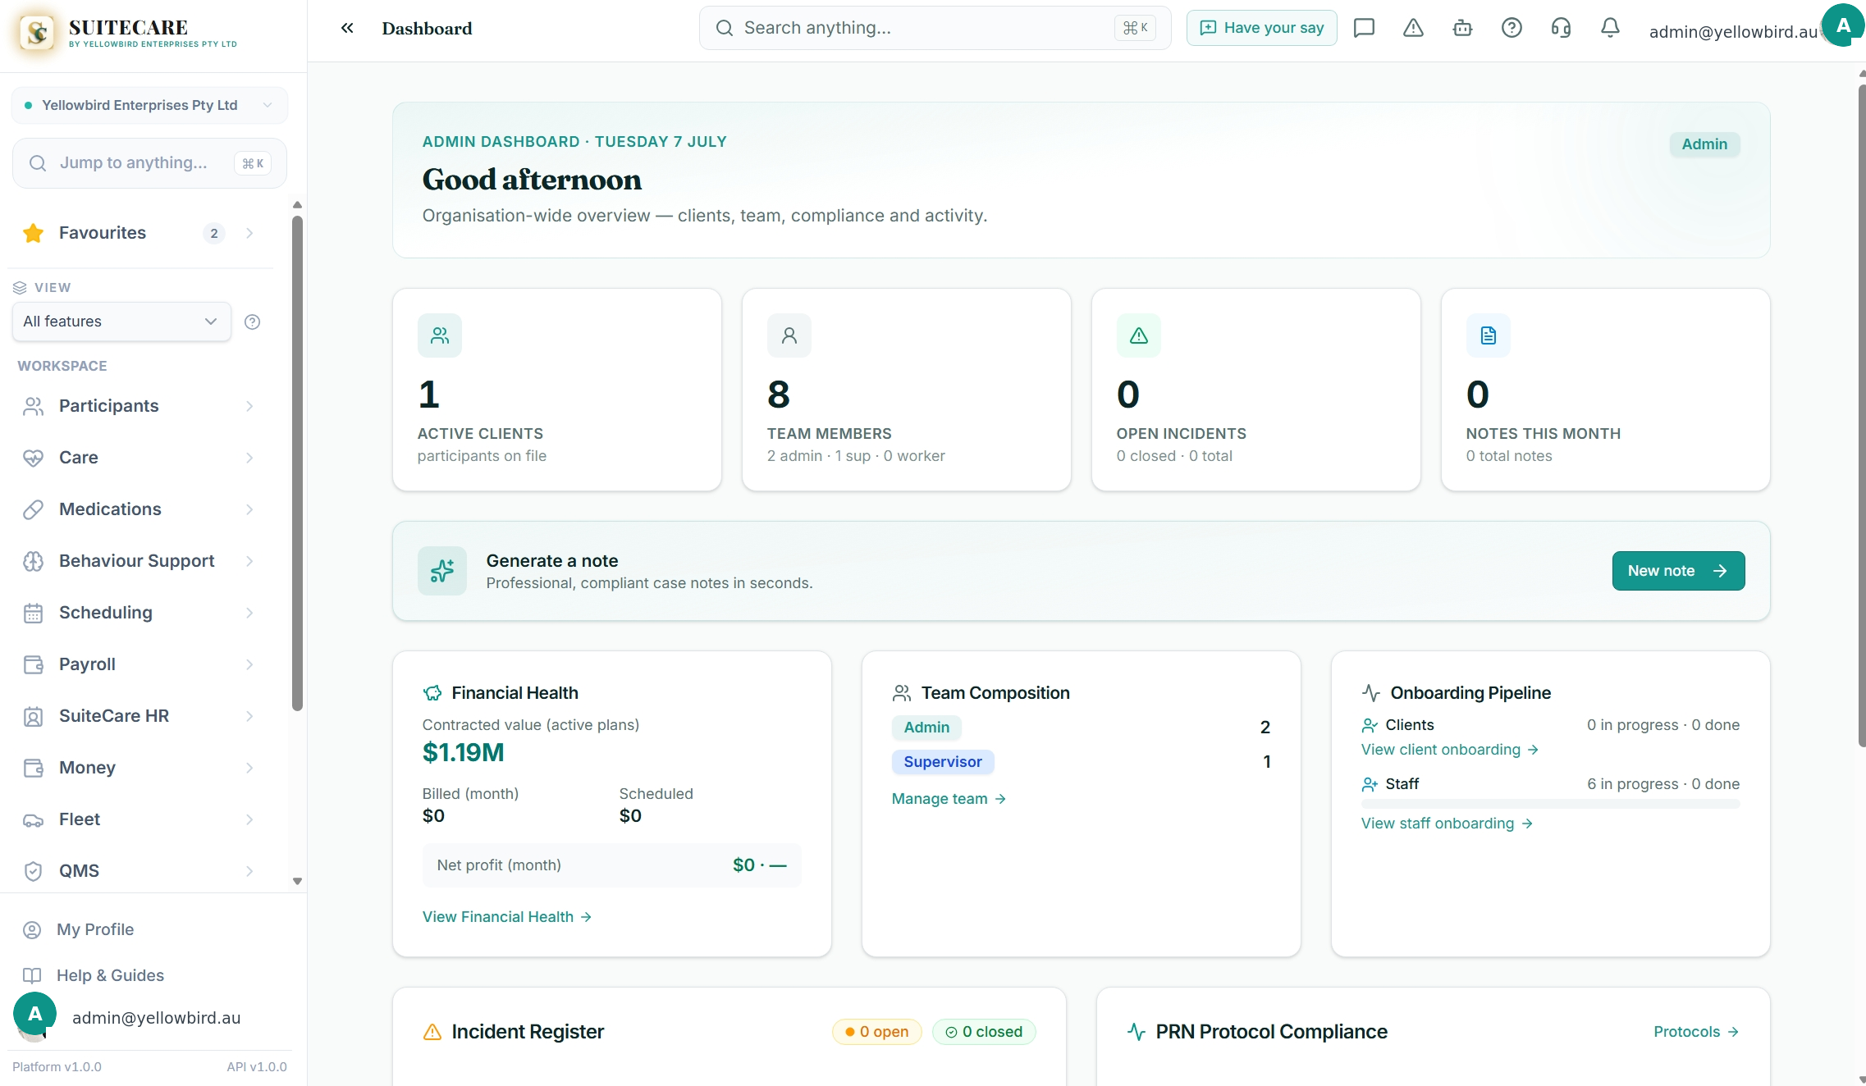Open the AI bot assistant icon
Viewport: 1866px width, 1086px height.
[x=1462, y=28]
